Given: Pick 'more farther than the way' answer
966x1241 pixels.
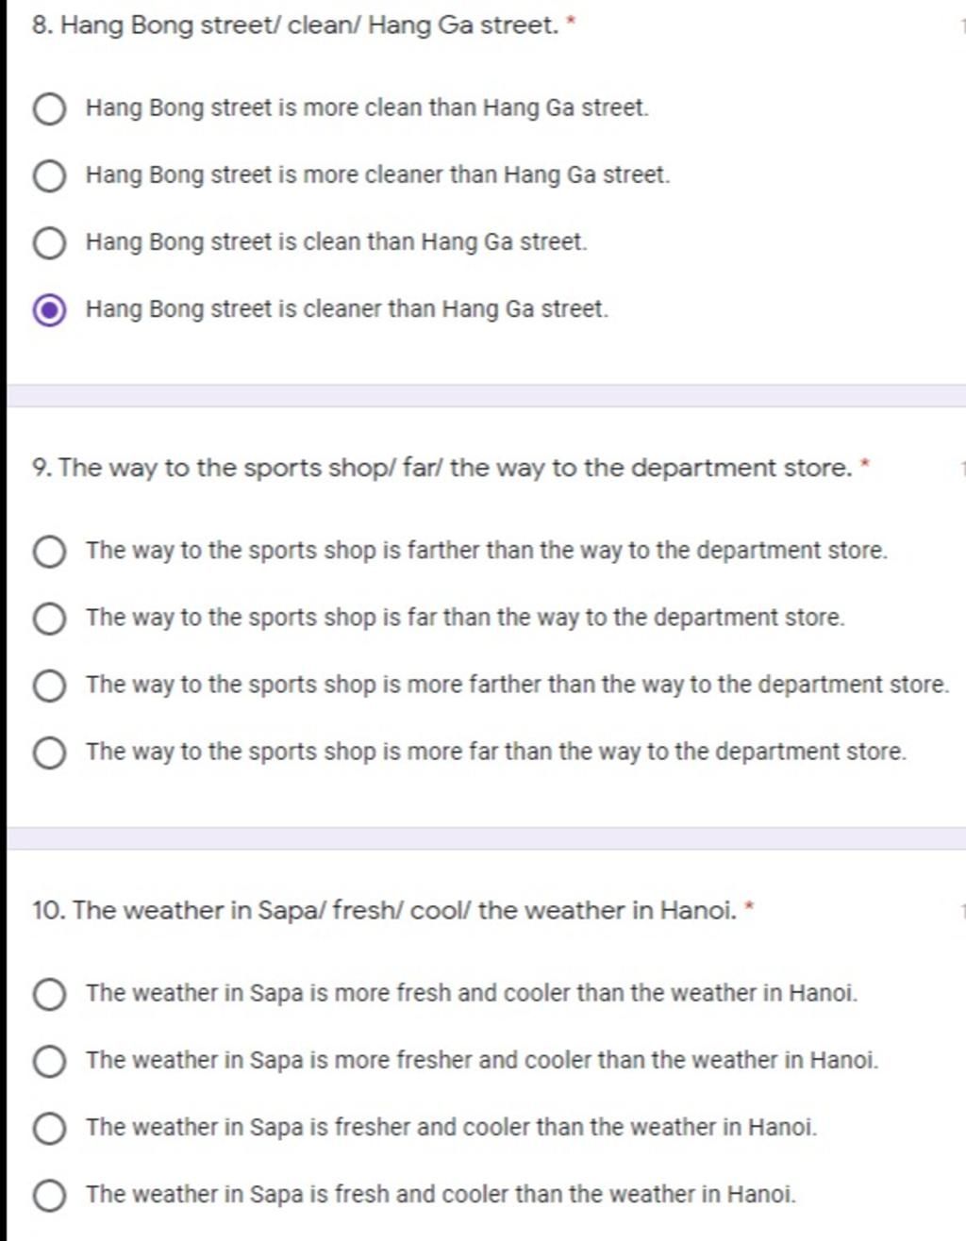Looking at the screenshot, I should [49, 686].
